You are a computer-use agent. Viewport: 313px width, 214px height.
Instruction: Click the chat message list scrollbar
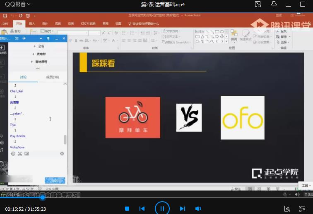pos(65,140)
